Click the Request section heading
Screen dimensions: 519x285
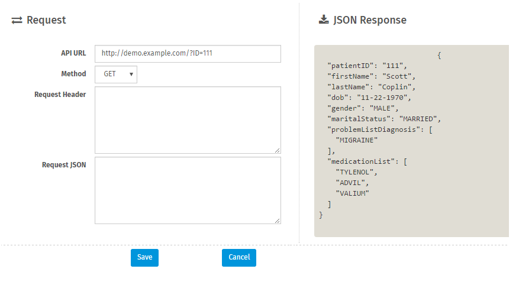(x=46, y=20)
